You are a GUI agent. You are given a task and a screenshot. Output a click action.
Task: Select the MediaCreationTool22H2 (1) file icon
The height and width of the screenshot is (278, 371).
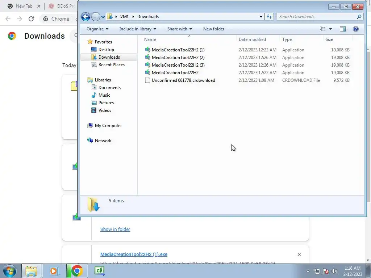[x=147, y=50]
